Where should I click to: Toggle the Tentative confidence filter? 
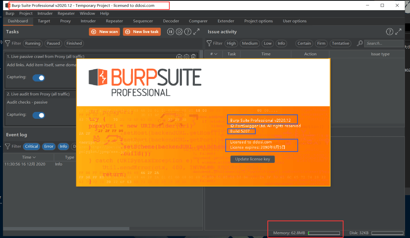coord(340,43)
